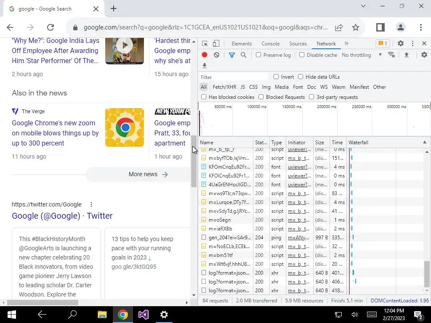Screen dimensions: 431x323
Task: Click the network Filter input field
Action: point(234,77)
